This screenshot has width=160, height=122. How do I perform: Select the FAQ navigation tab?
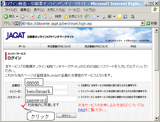click(133, 46)
